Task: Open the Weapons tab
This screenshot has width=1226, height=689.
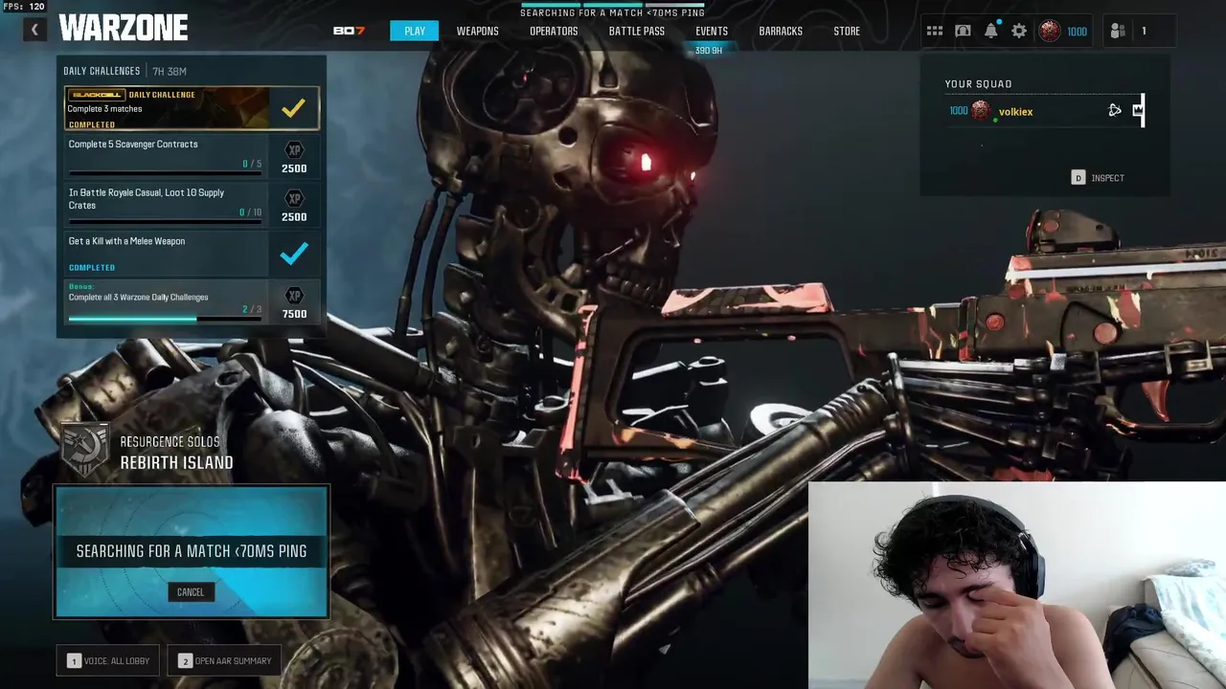Action: point(477,31)
